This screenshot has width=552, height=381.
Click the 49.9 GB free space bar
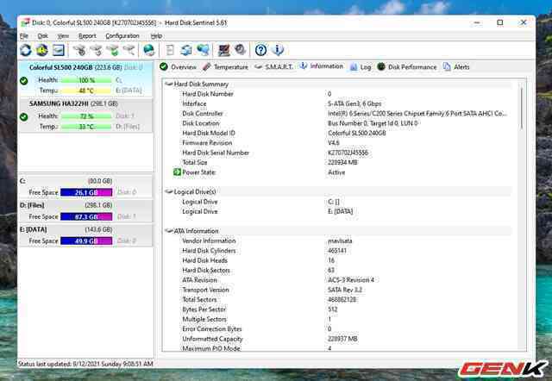[86, 241]
